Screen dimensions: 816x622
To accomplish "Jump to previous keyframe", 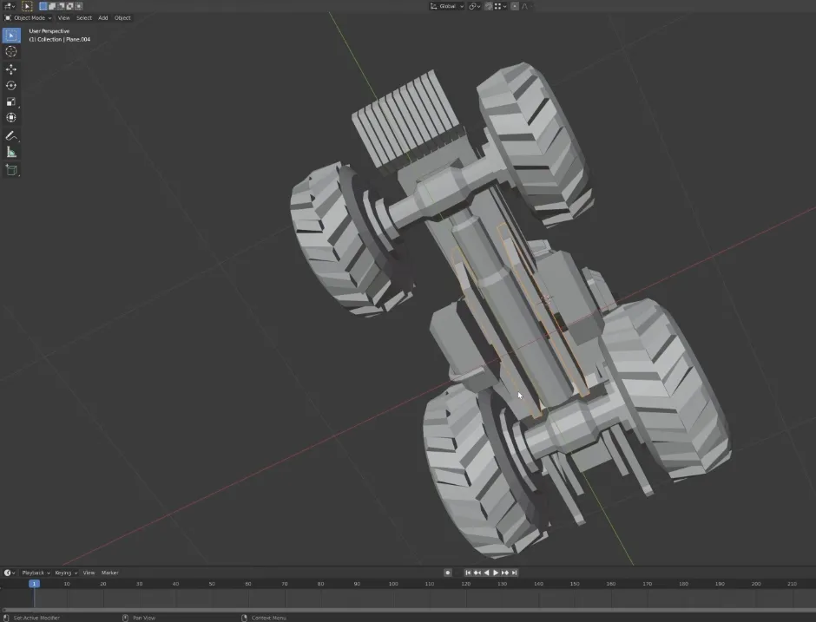I will (477, 573).
